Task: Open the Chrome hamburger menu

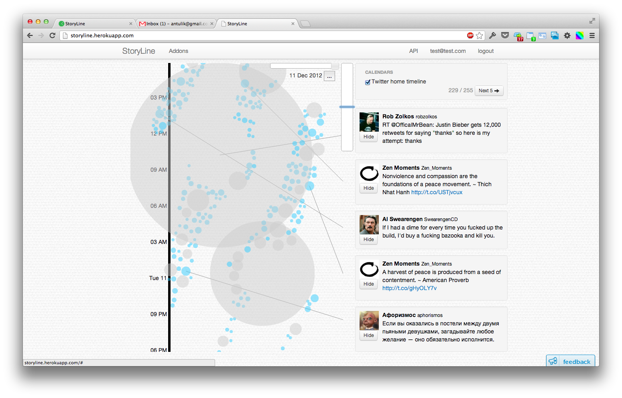Action: point(592,35)
